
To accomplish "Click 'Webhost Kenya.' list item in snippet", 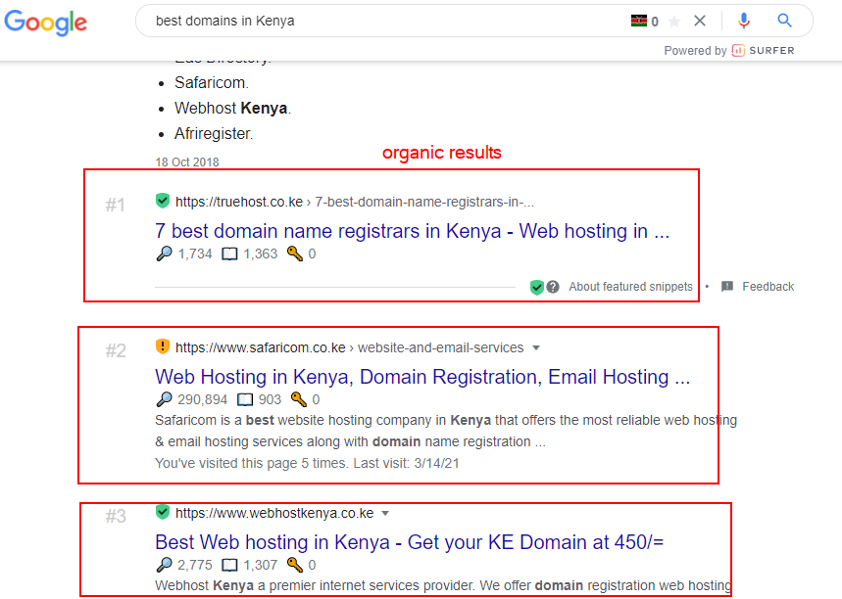I will point(232,108).
